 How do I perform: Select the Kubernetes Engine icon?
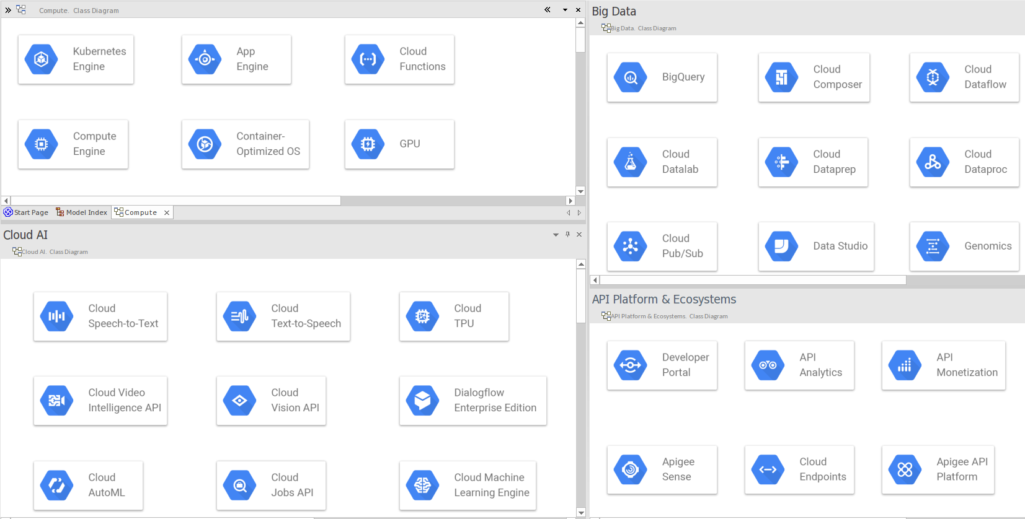(x=41, y=59)
